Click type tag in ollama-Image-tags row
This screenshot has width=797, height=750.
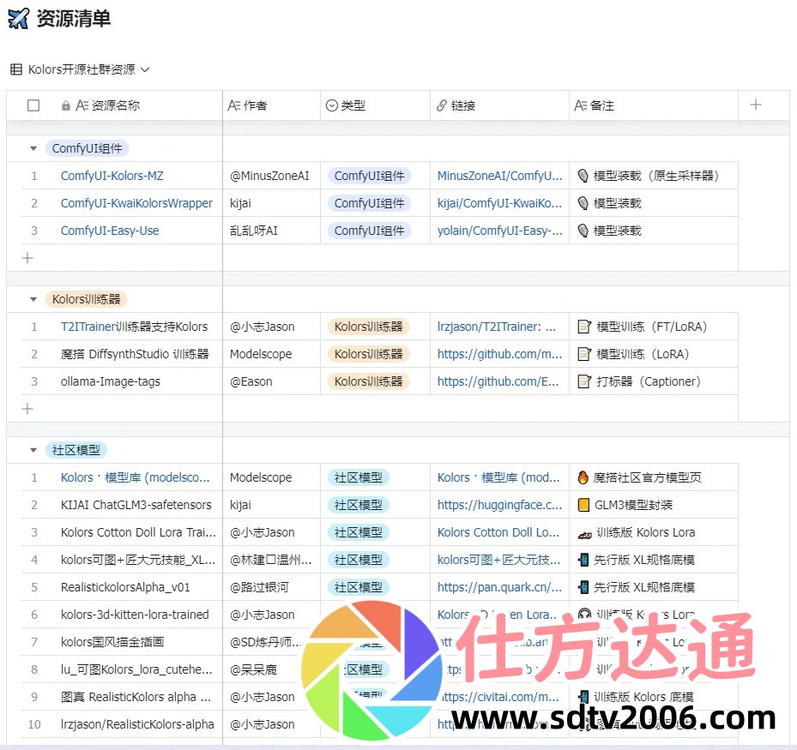click(368, 381)
